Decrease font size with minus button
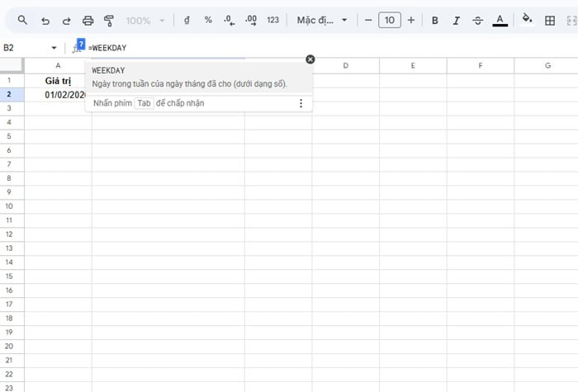The width and height of the screenshot is (578, 392). (x=368, y=20)
